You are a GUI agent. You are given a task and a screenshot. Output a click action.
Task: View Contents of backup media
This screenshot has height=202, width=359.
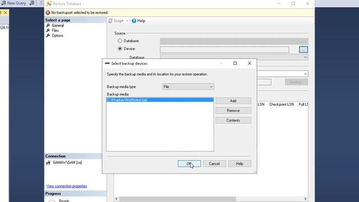coord(233,120)
